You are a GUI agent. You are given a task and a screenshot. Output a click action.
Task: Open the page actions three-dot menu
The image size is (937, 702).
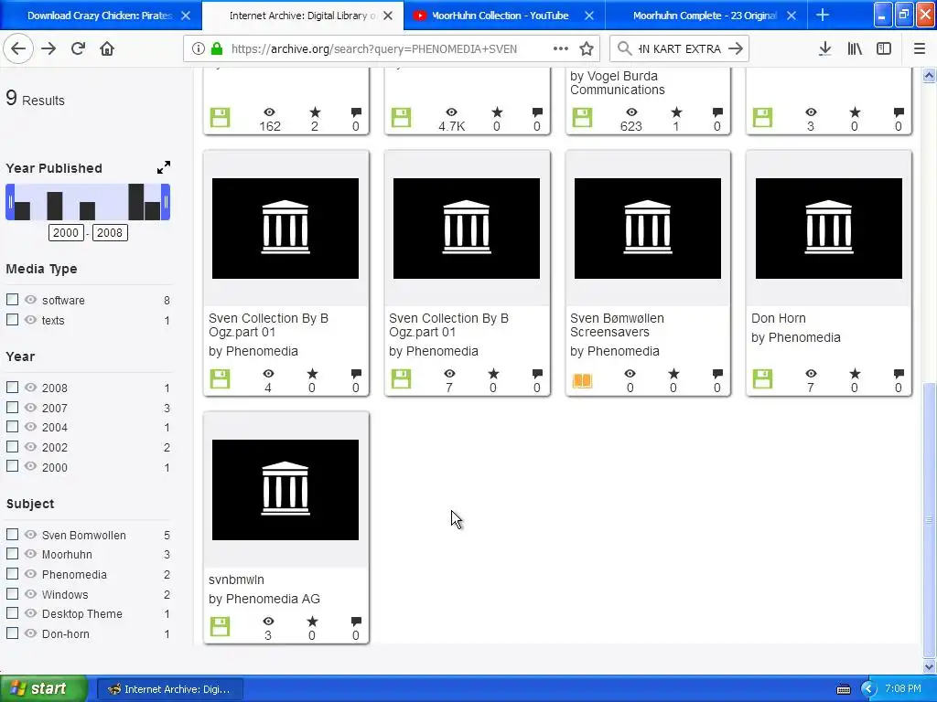561,48
